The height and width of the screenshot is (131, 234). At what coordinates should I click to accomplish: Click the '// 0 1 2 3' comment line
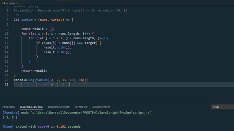pos(57,85)
